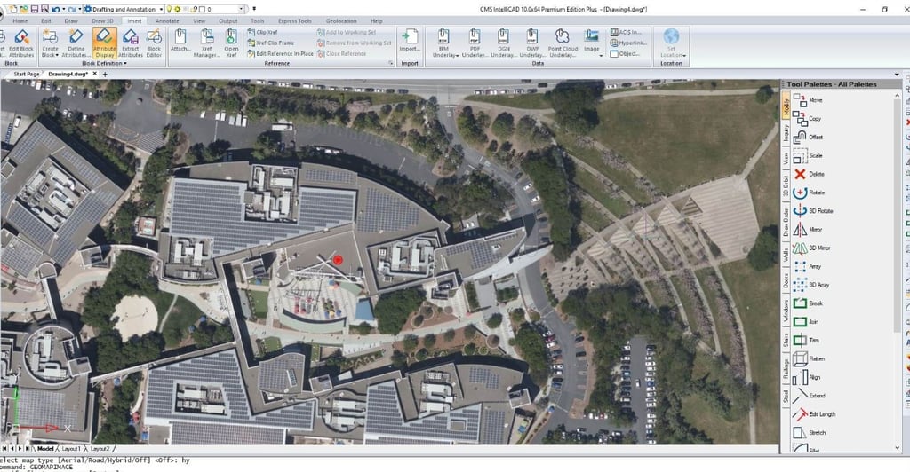
Task: Click the Hyperlink command
Action: pos(628,43)
